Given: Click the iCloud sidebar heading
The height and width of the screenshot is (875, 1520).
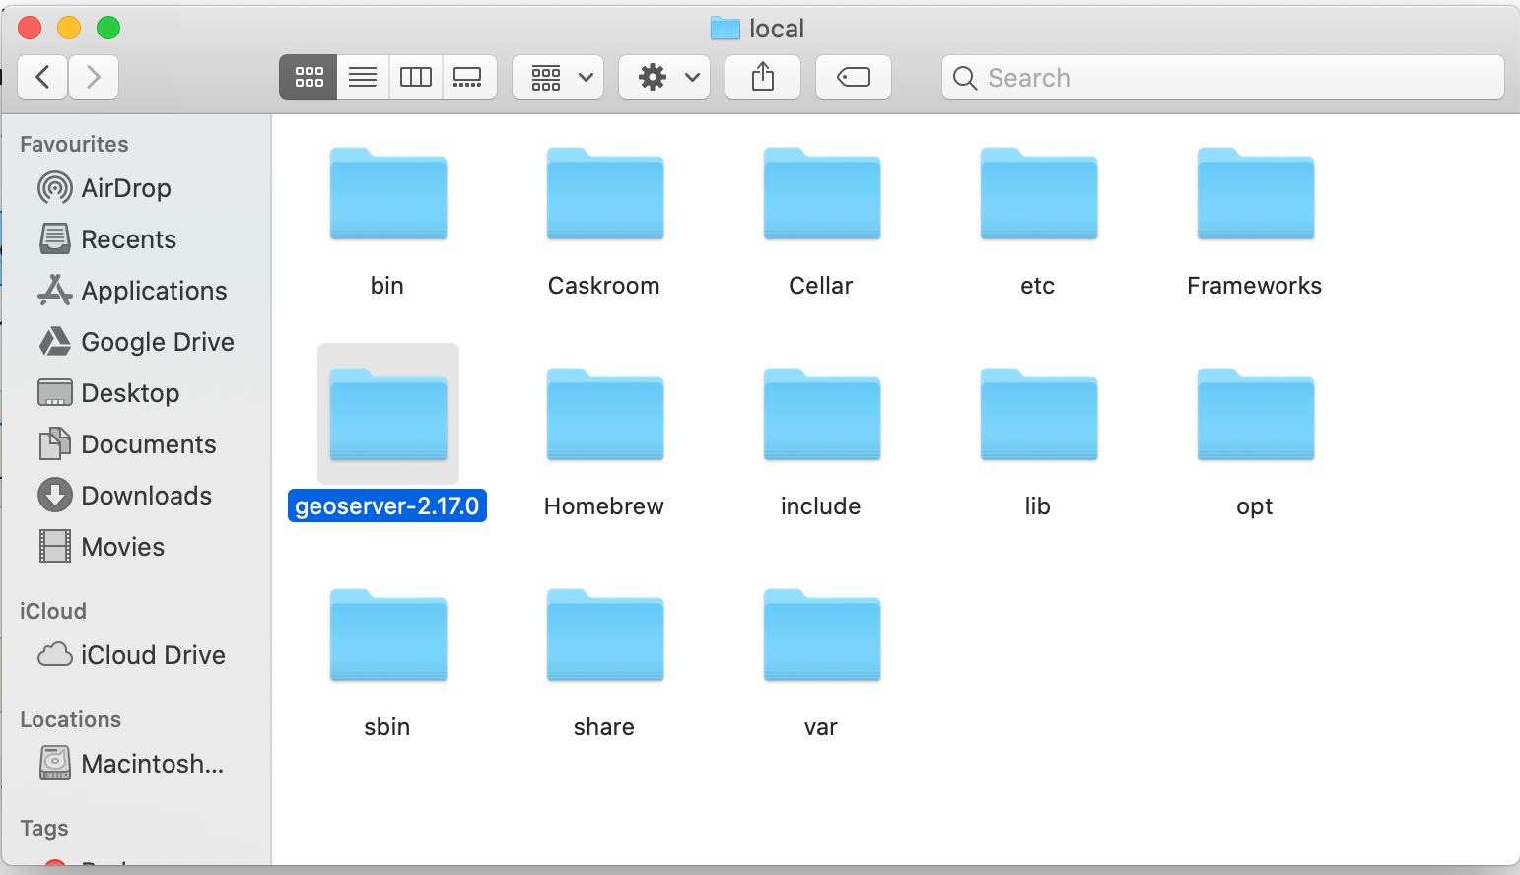Looking at the screenshot, I should (x=53, y=611).
